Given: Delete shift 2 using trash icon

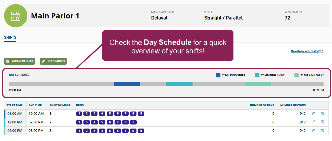Looking at the screenshot, I should click(323, 122).
